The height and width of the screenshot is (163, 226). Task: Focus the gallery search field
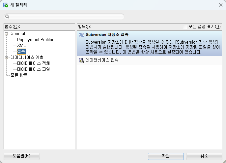pyautogui.click(x=64, y=17)
